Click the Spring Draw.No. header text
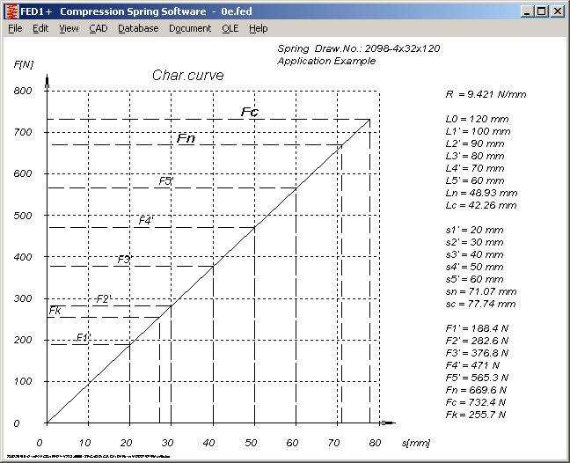The width and height of the screenshot is (570, 463). (x=370, y=49)
